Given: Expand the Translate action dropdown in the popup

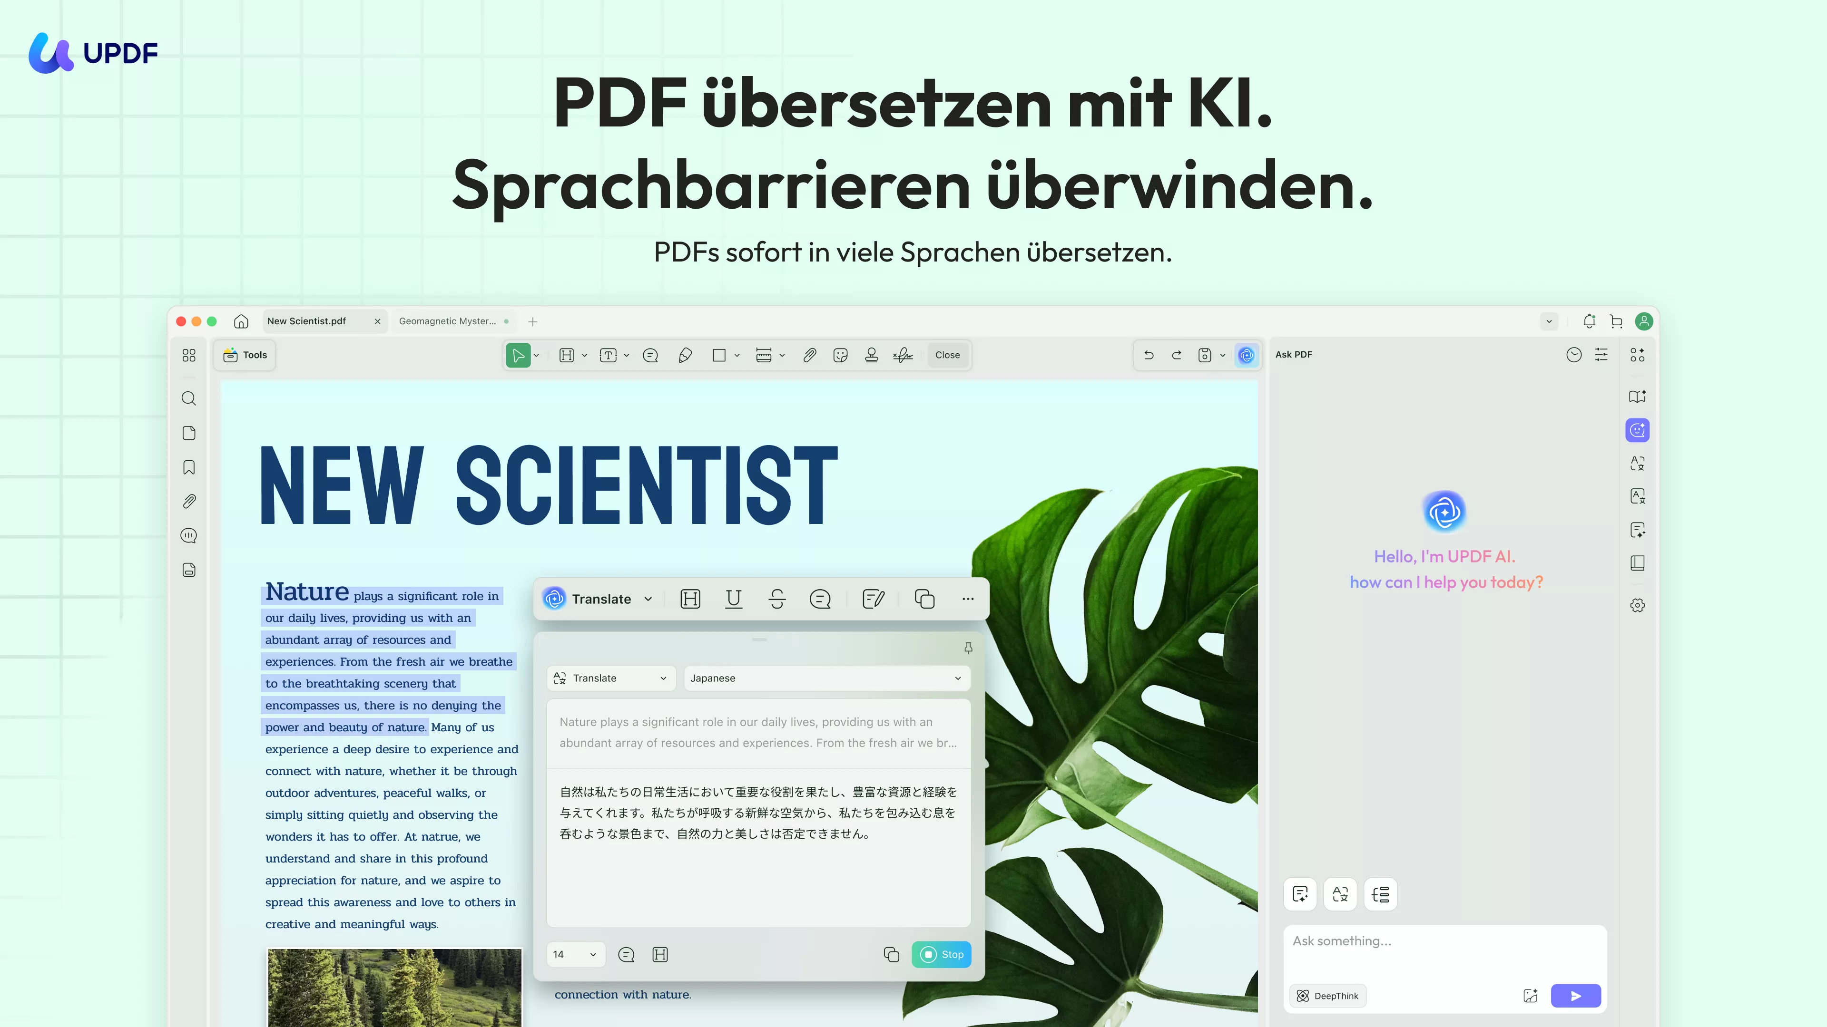Looking at the screenshot, I should click(x=610, y=678).
